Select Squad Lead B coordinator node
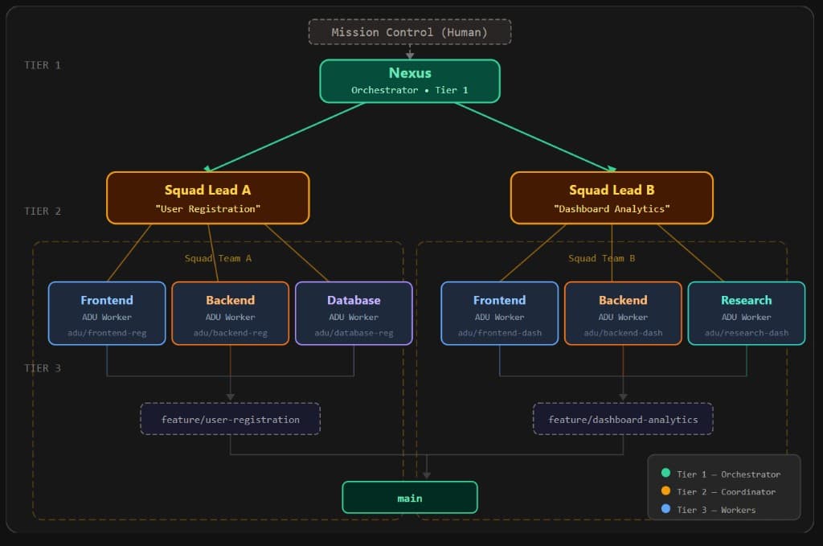This screenshot has height=546, width=823. point(612,198)
